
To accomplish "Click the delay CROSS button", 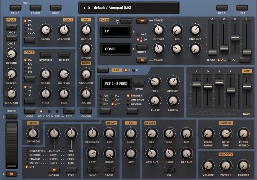I will (109, 170).
